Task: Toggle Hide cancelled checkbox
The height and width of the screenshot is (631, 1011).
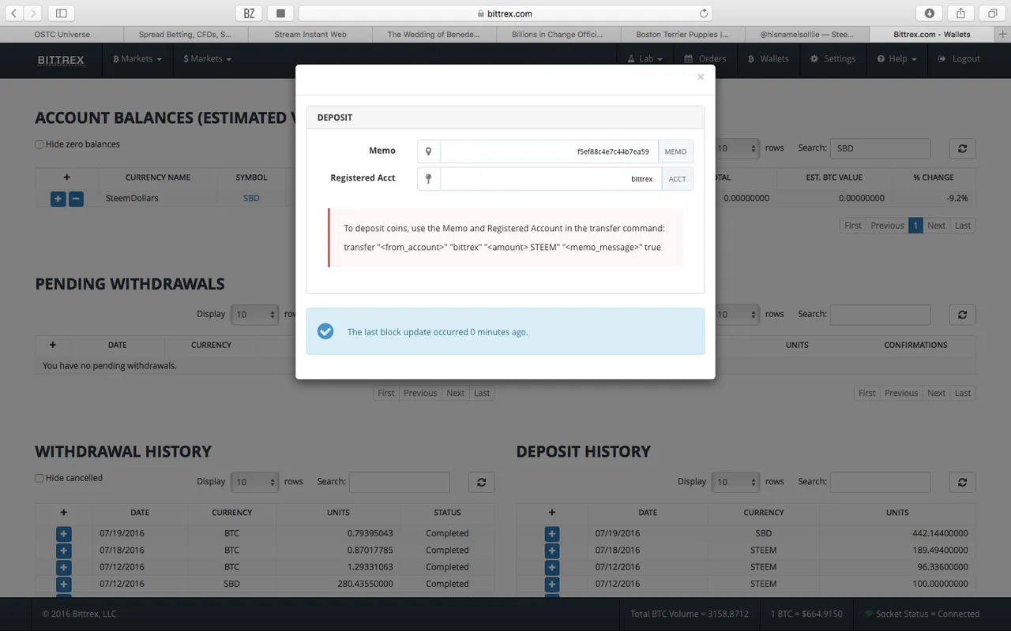Action: tap(39, 478)
